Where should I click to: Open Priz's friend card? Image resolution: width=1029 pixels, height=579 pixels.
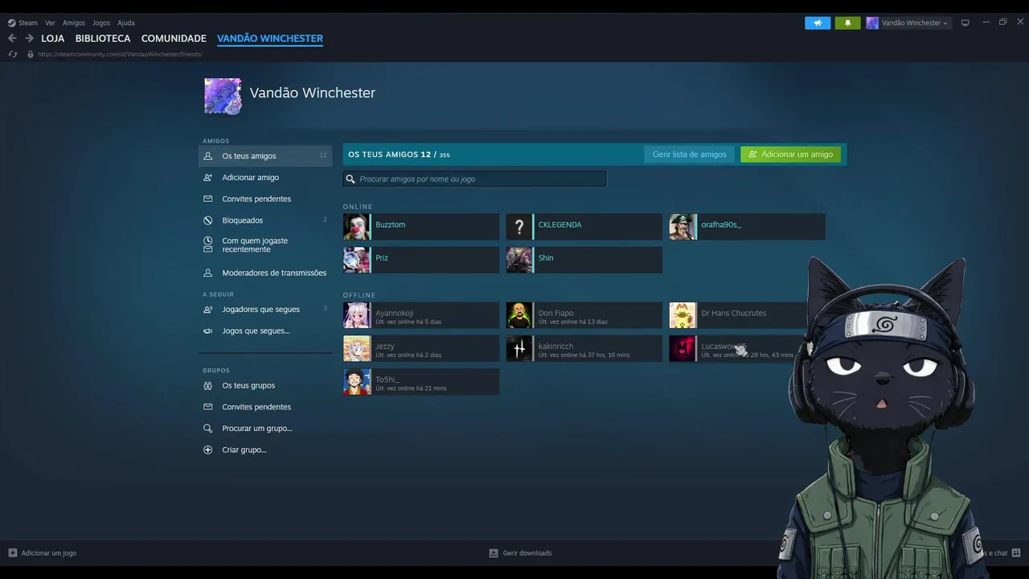pyautogui.click(x=421, y=260)
